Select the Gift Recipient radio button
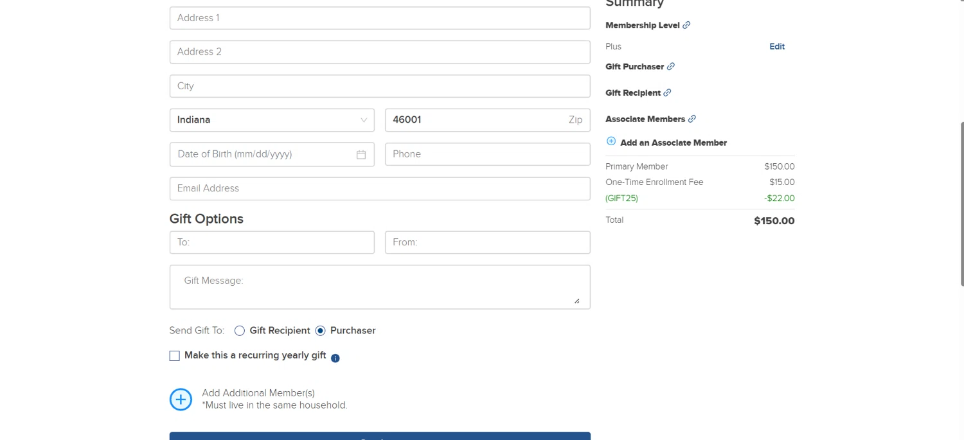 (240, 331)
